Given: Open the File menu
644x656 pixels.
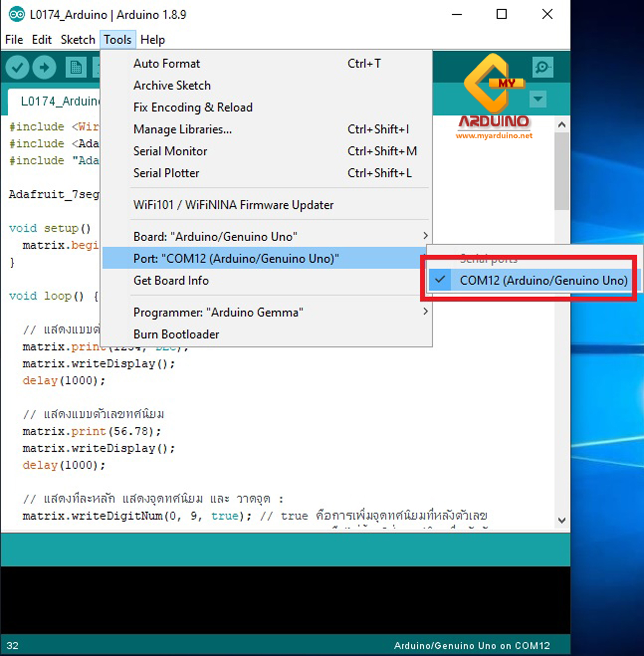Looking at the screenshot, I should 13,39.
